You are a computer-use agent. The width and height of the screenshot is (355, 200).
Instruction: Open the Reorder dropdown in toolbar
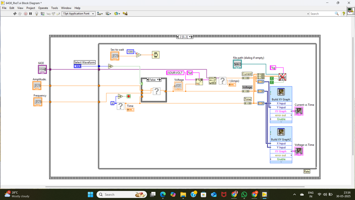[117, 14]
